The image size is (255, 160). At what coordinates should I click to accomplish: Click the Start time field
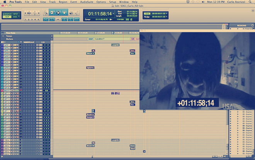132,12
